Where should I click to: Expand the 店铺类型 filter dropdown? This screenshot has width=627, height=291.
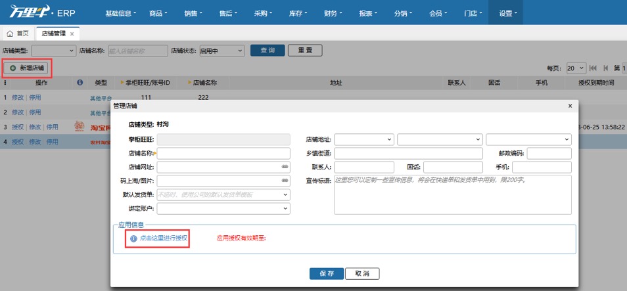[x=54, y=51]
